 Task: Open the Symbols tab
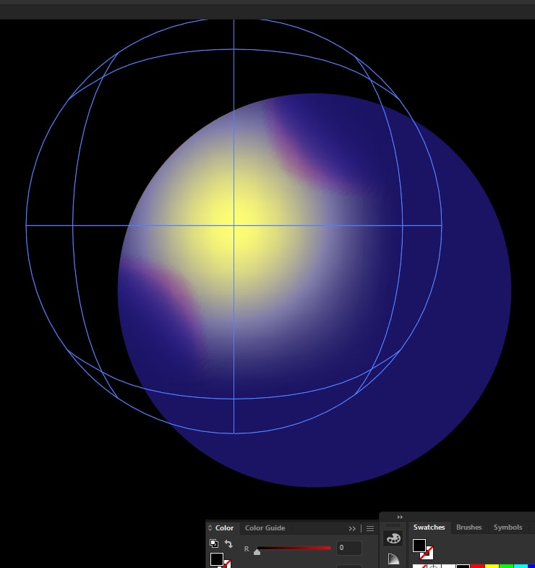(508, 527)
